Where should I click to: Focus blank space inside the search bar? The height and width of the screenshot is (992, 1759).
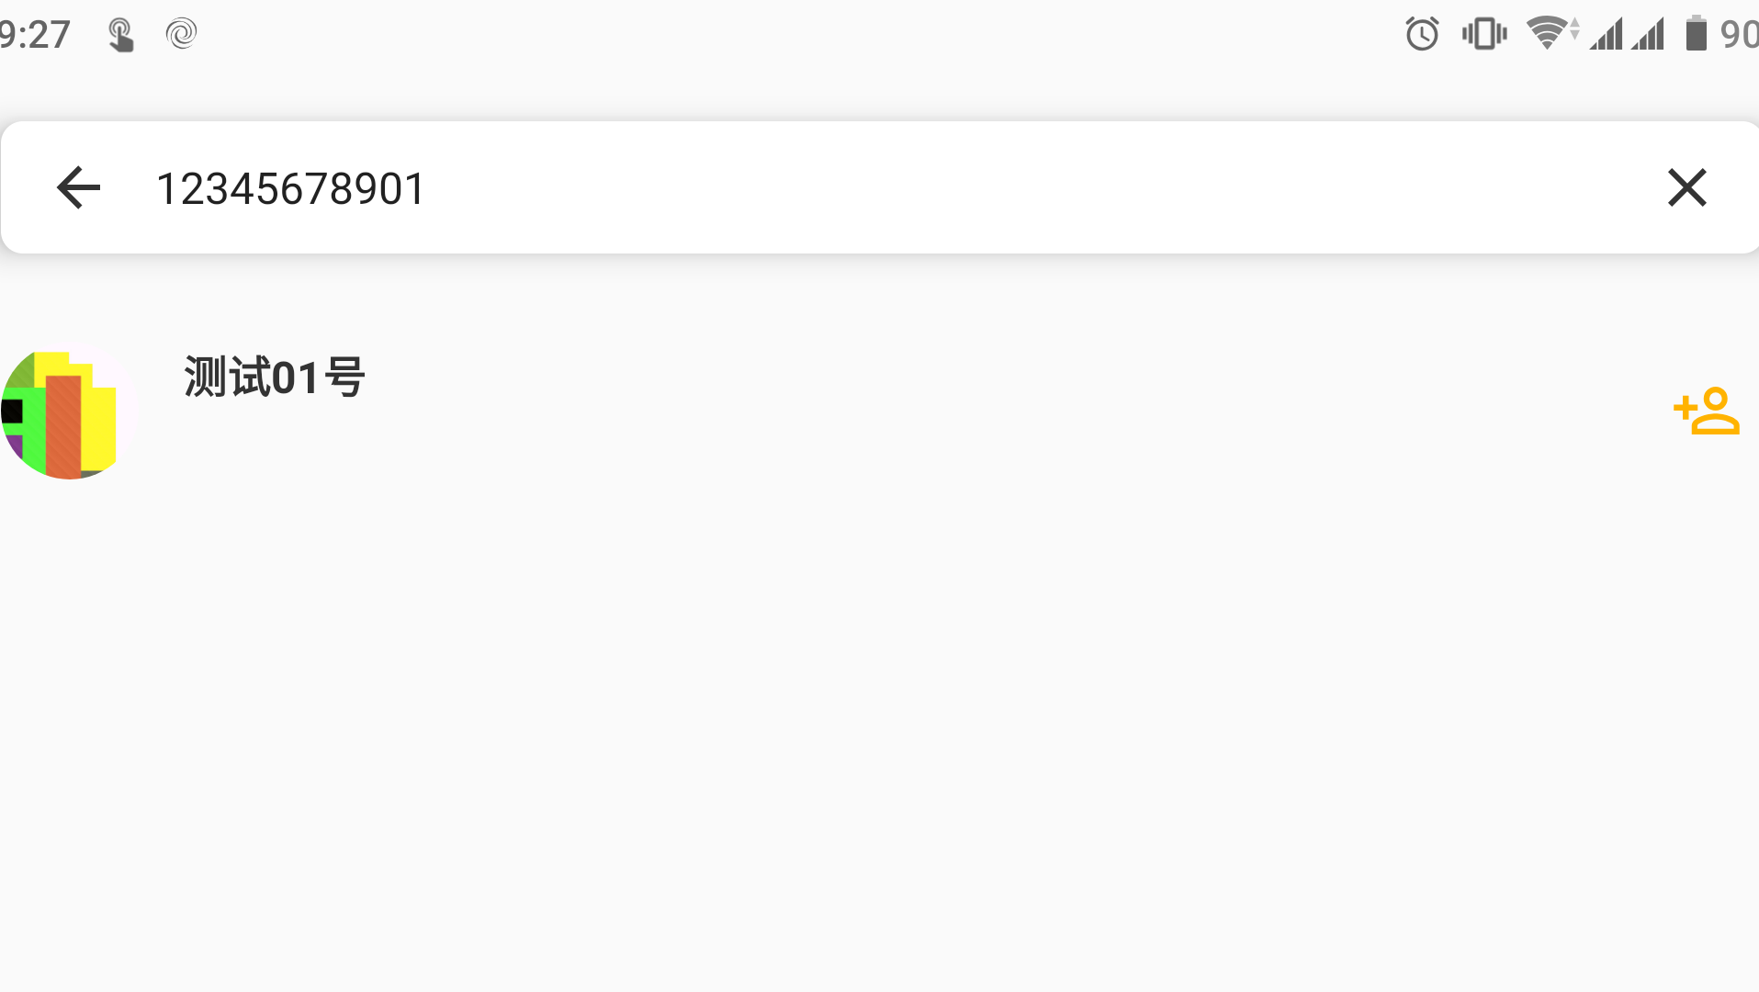pos(1010,188)
